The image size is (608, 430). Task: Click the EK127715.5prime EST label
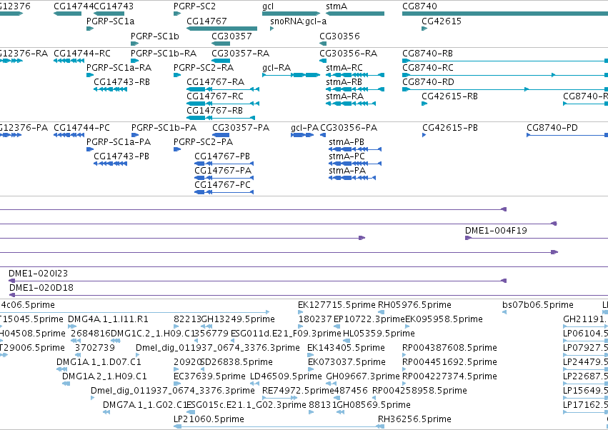pyautogui.click(x=337, y=305)
